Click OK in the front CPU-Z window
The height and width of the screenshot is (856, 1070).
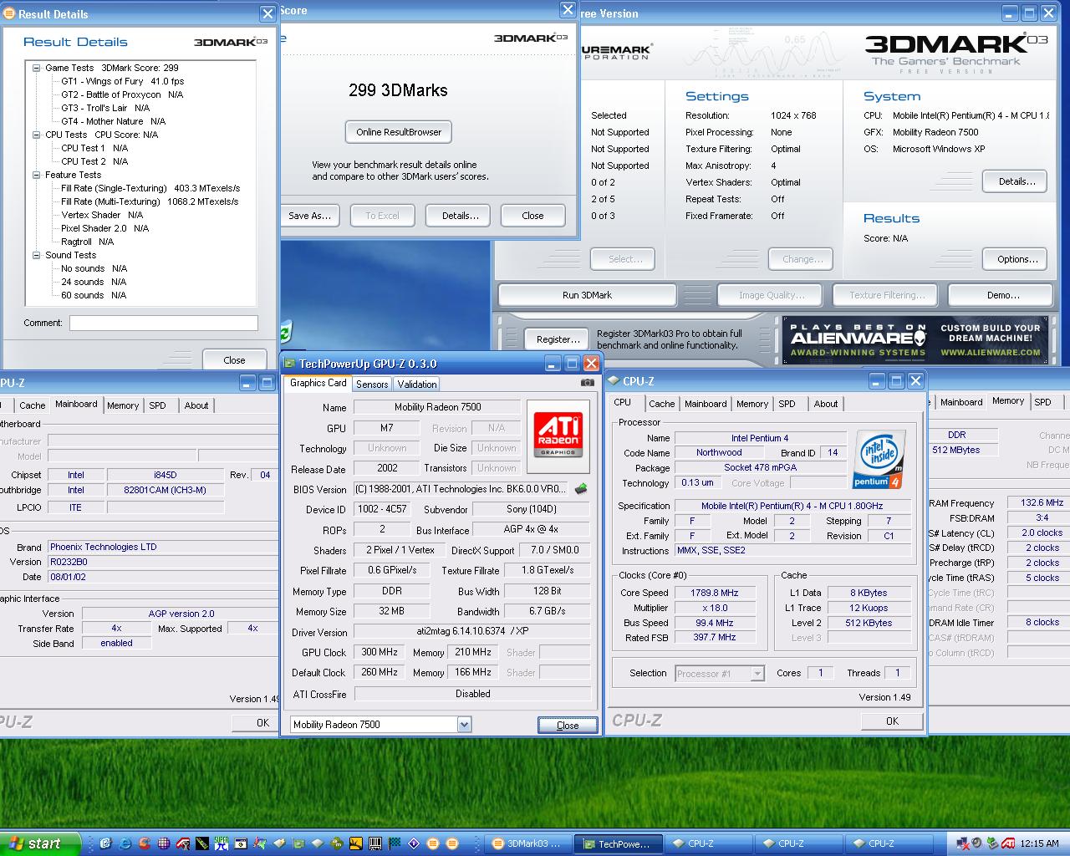point(892,721)
